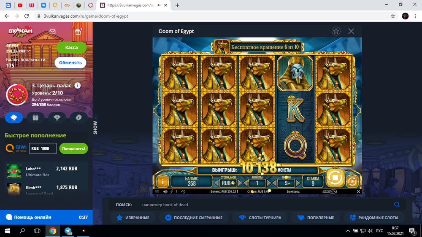Open the mail envelope messages icon

52,32
